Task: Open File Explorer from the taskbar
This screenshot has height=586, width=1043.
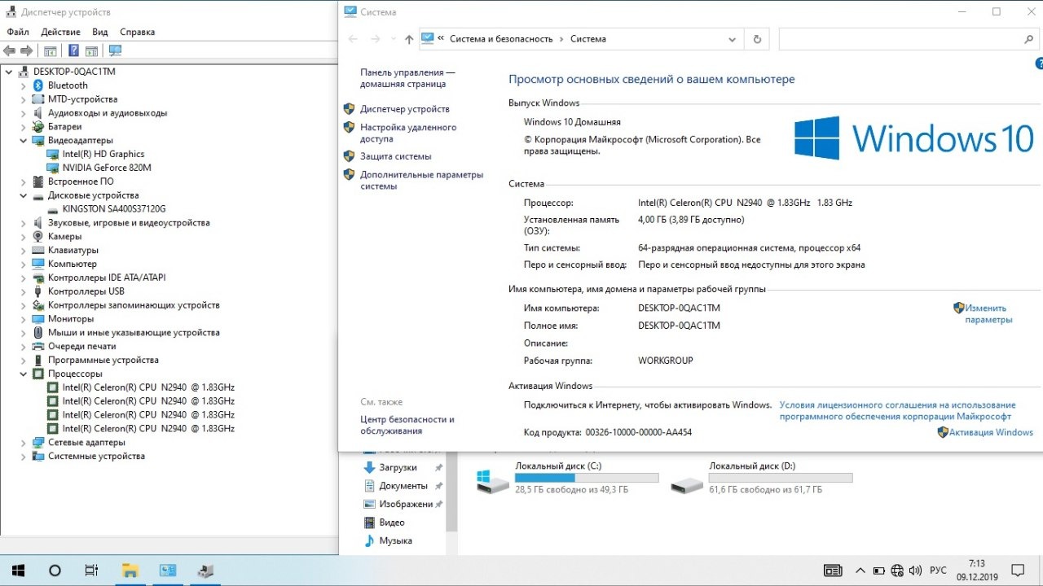Action: pos(130,571)
